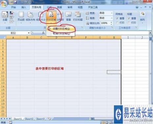Click the 背景 background button
The image size is (153, 124).
point(68,16)
